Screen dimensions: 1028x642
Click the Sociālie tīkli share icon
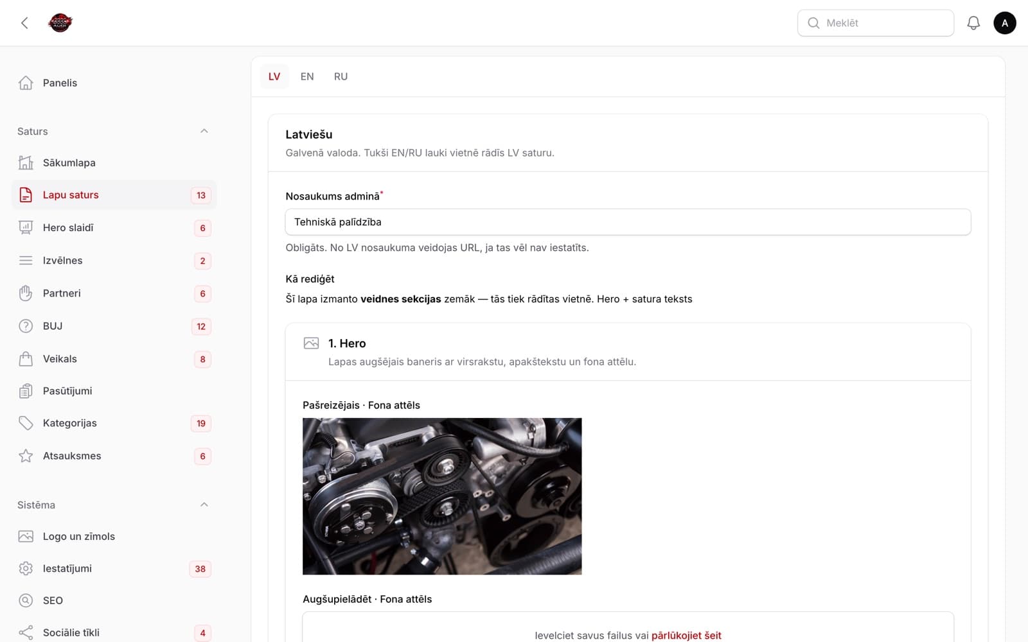(x=26, y=633)
